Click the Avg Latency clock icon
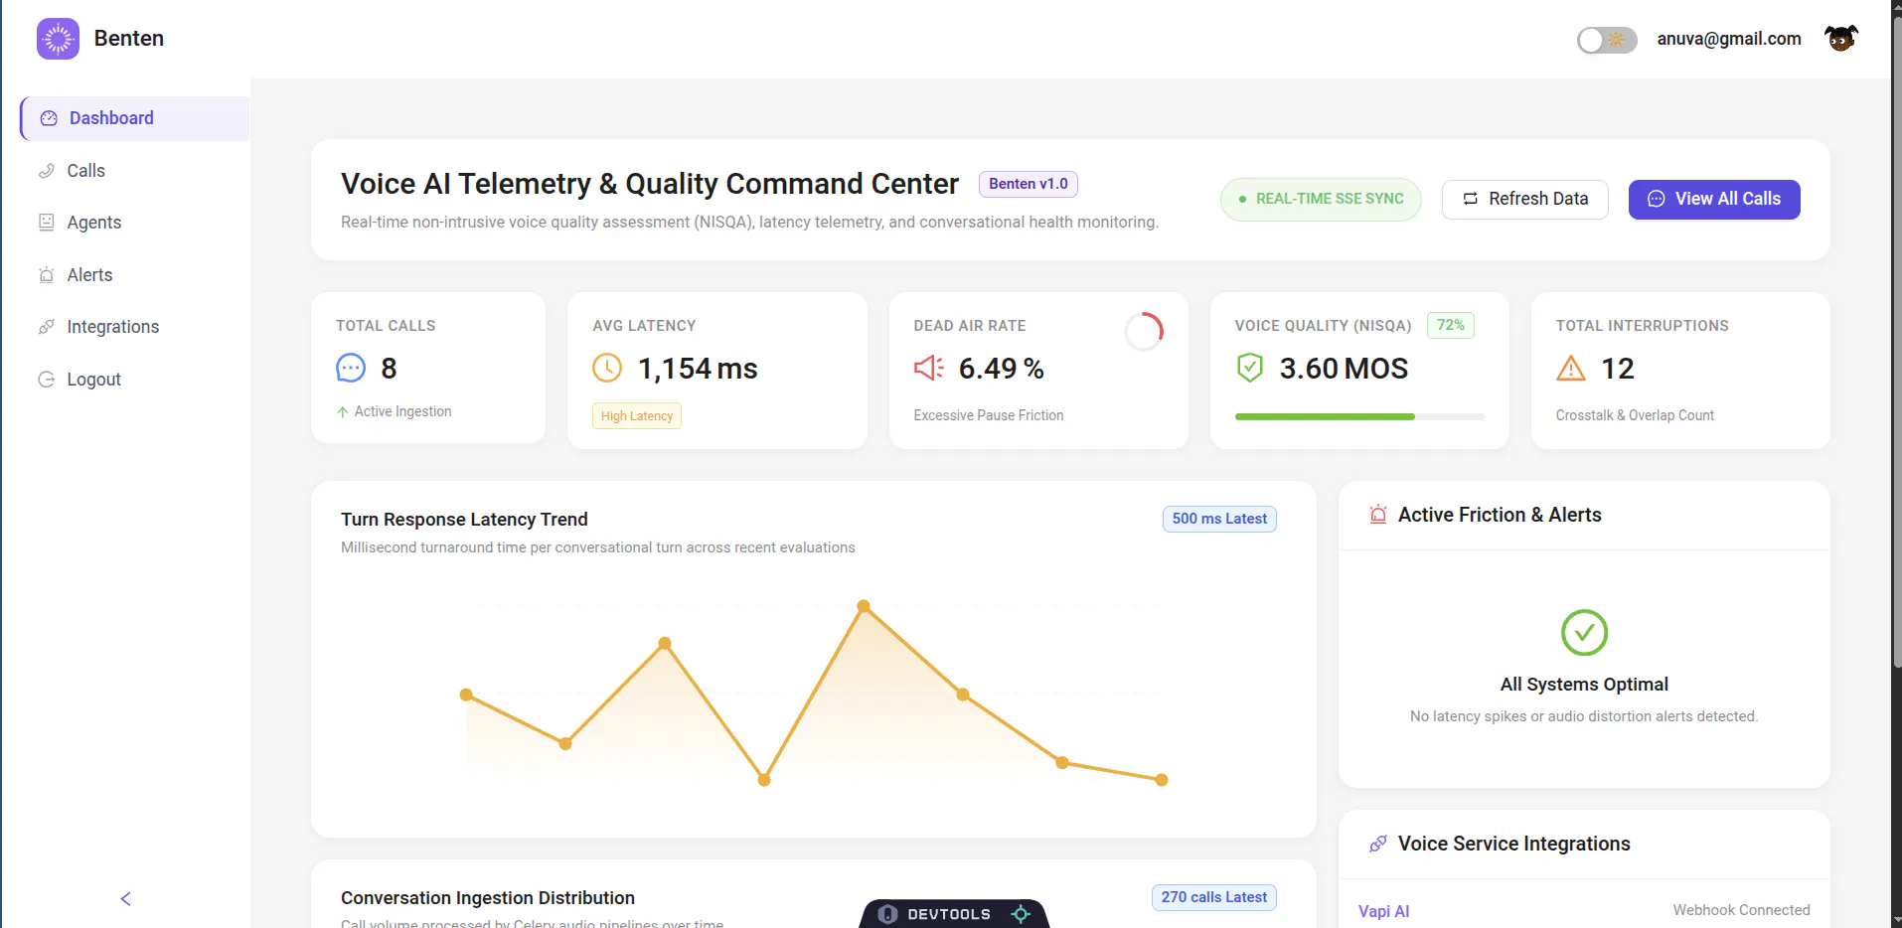The width and height of the screenshot is (1902, 928). click(607, 369)
